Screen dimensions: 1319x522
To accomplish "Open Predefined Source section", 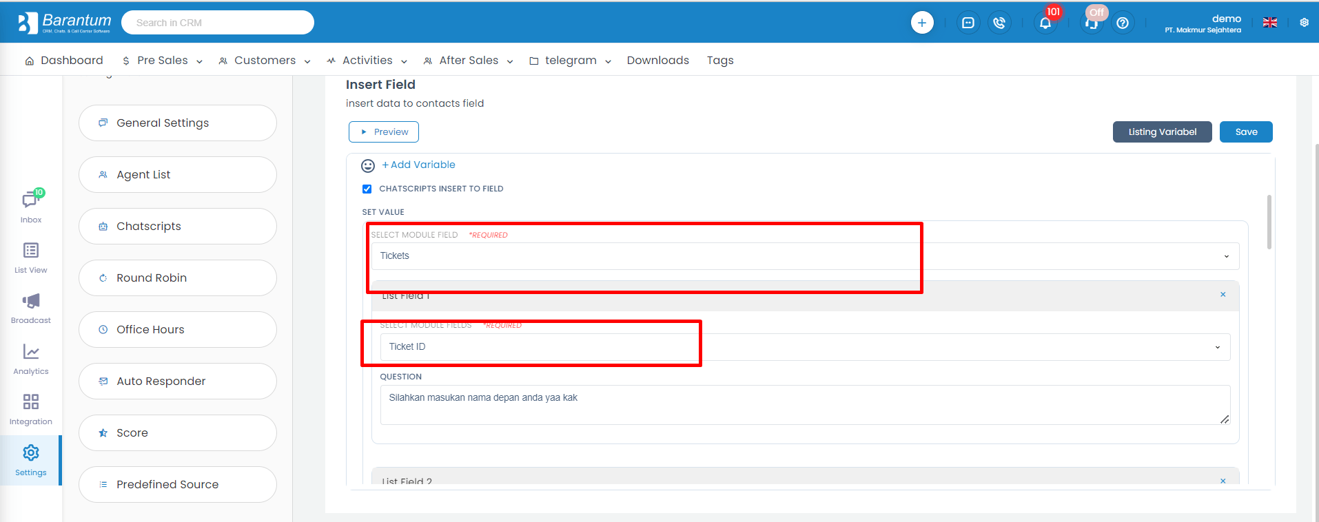I will click(x=178, y=485).
